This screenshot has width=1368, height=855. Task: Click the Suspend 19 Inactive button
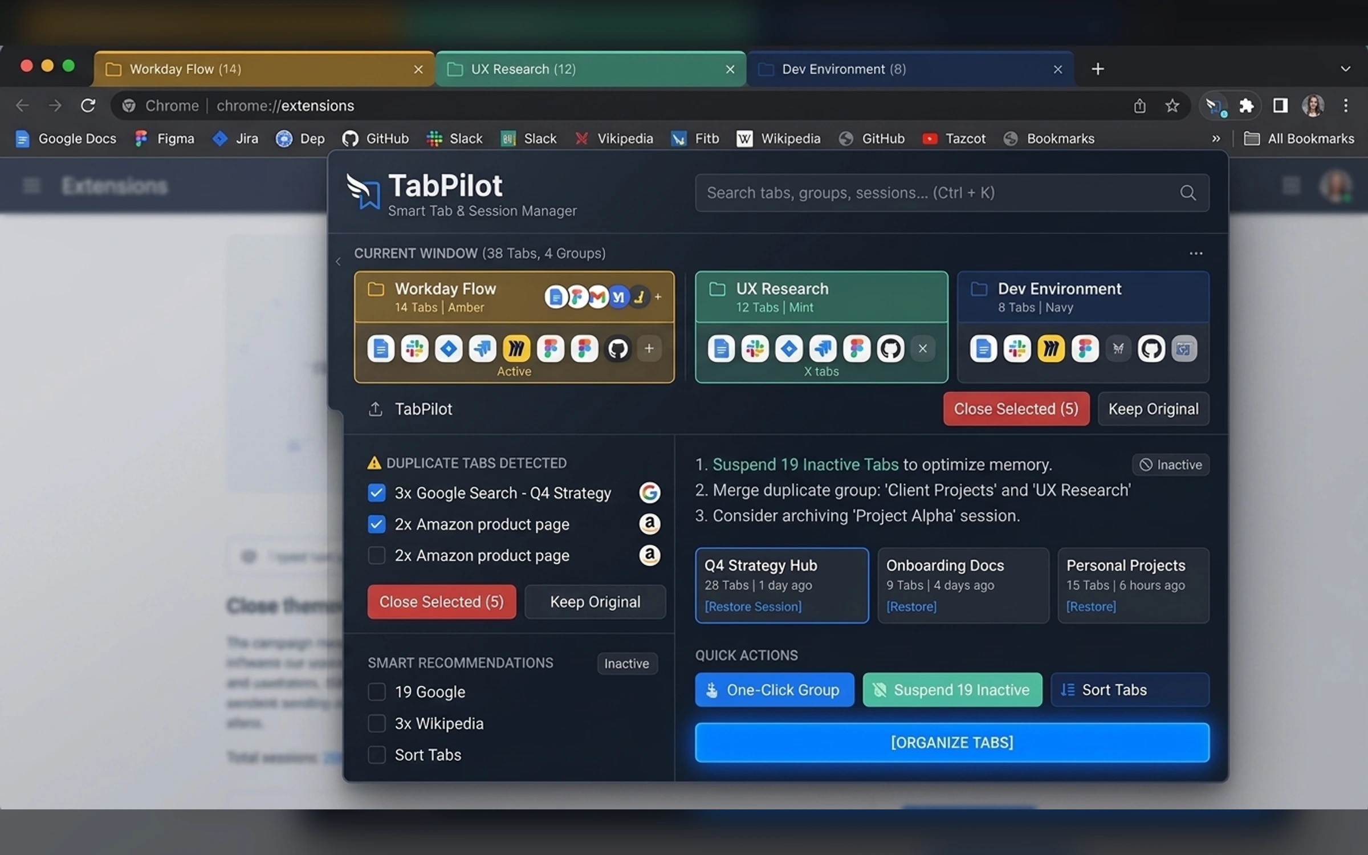click(952, 690)
